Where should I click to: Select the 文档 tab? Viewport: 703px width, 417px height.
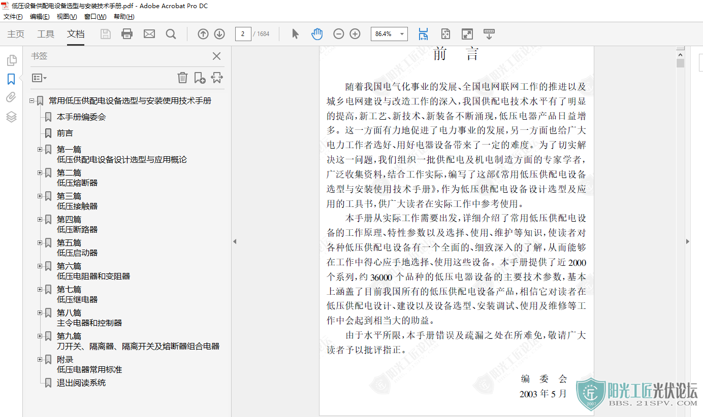(76, 34)
